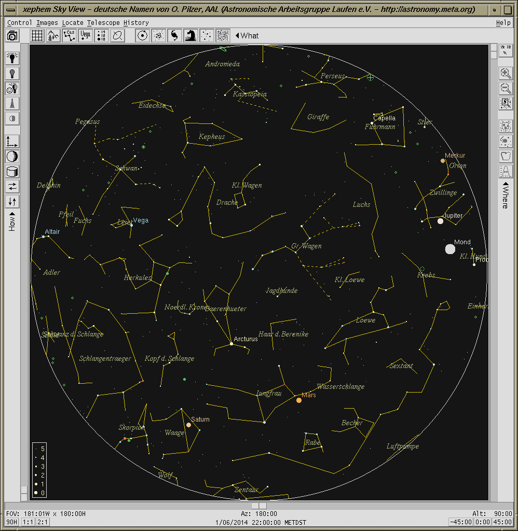Zoom in with dotted magnifier icon
Image resolution: width=518 pixels, height=531 pixels.
(x=506, y=73)
